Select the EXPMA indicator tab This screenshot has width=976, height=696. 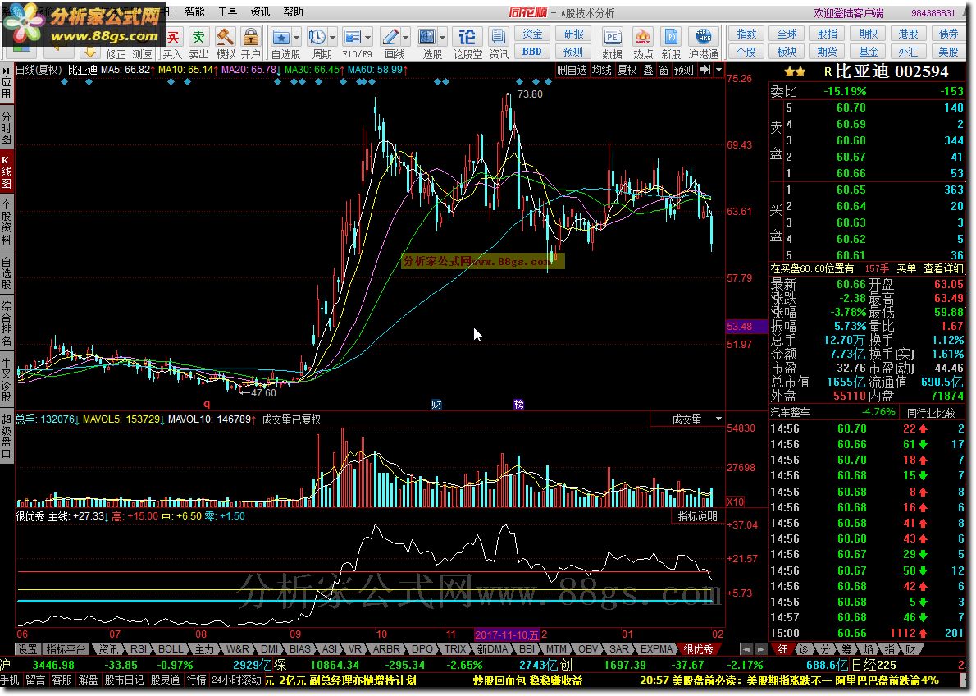point(657,648)
